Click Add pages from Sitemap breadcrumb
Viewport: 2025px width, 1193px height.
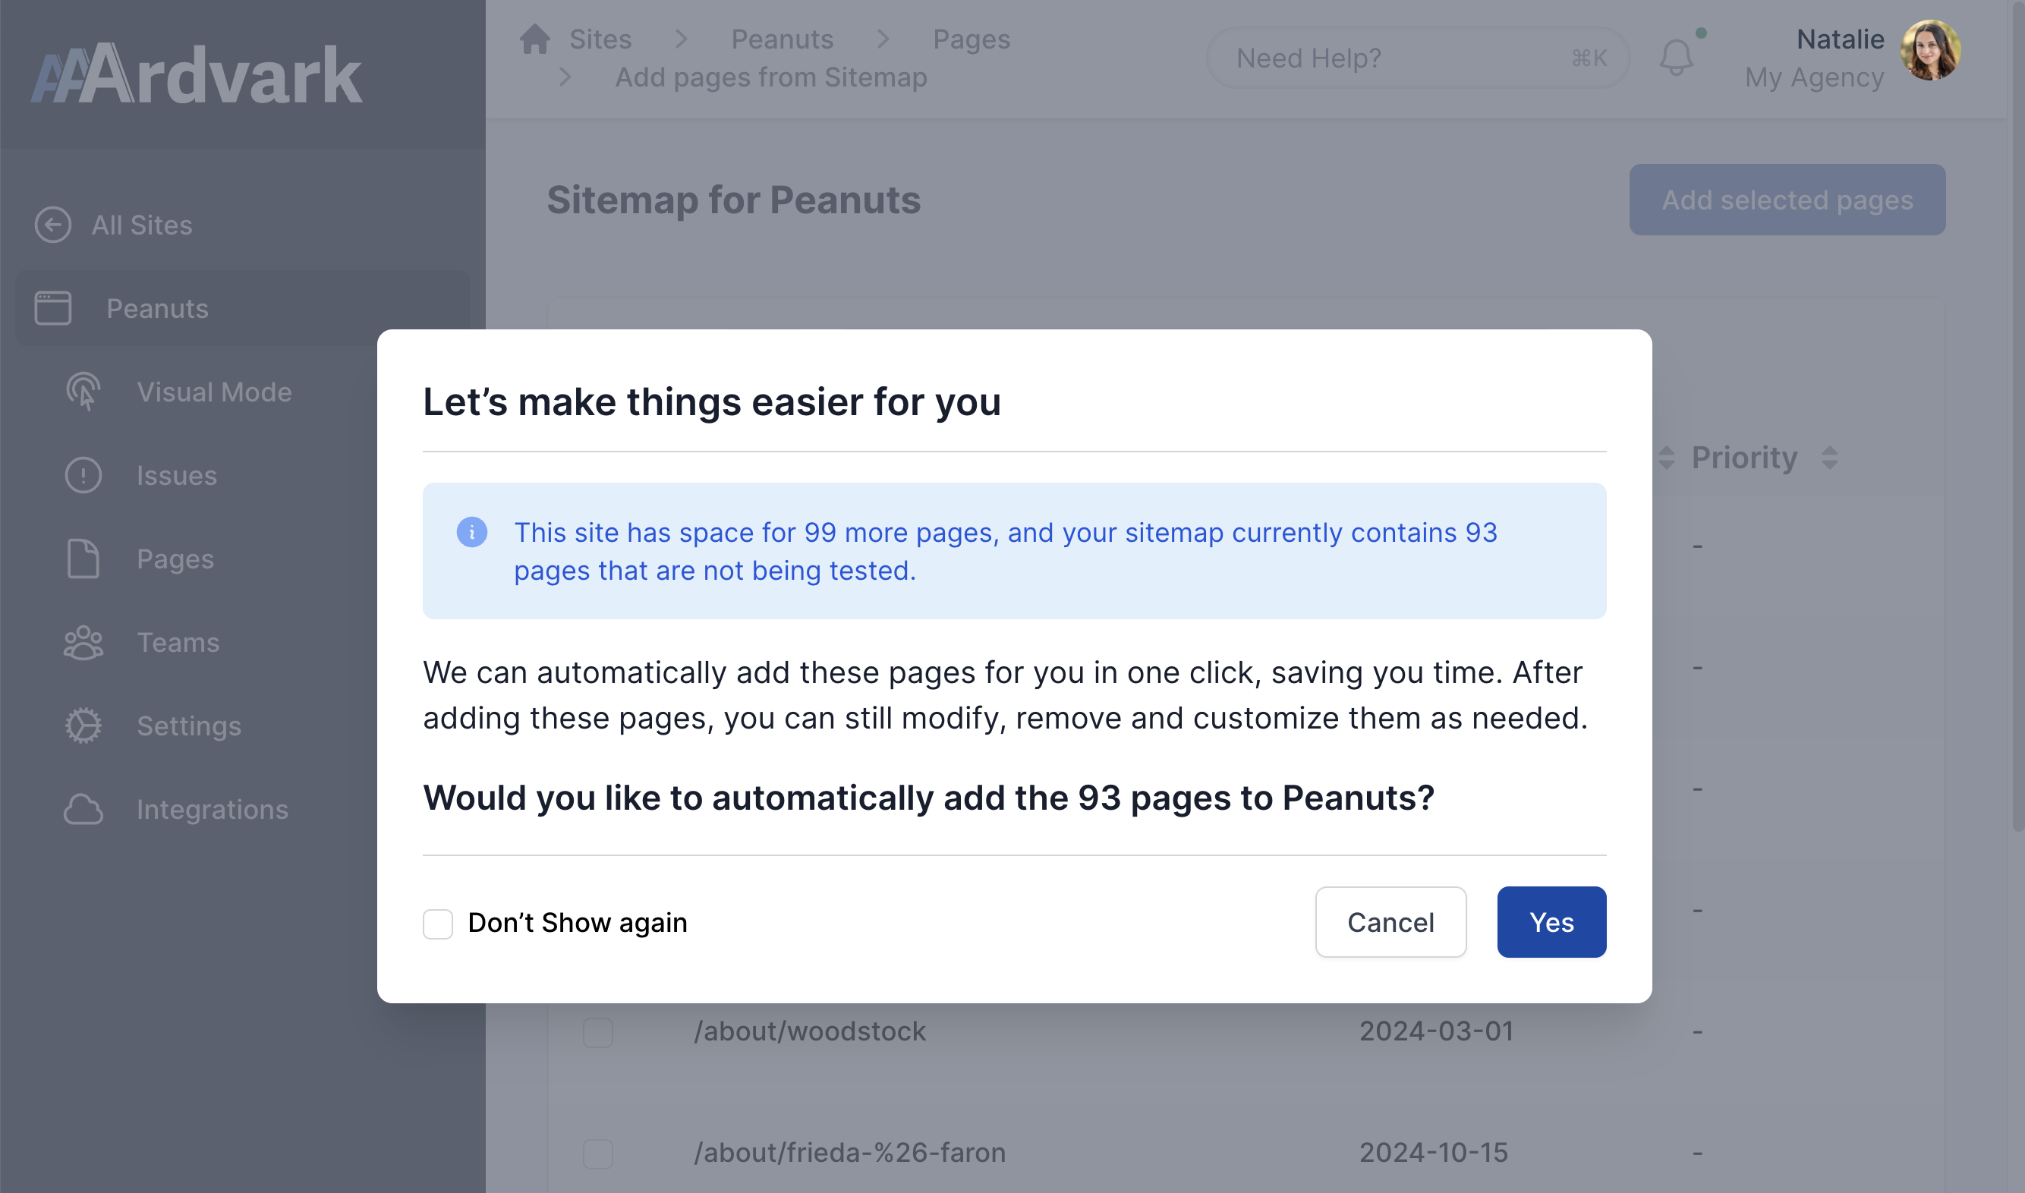[x=771, y=77]
